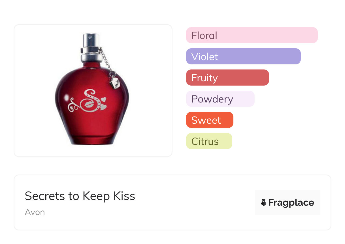Screen dimensions: 345x244
Task: Click the Fragplace wordmark text
Action: coord(291,203)
